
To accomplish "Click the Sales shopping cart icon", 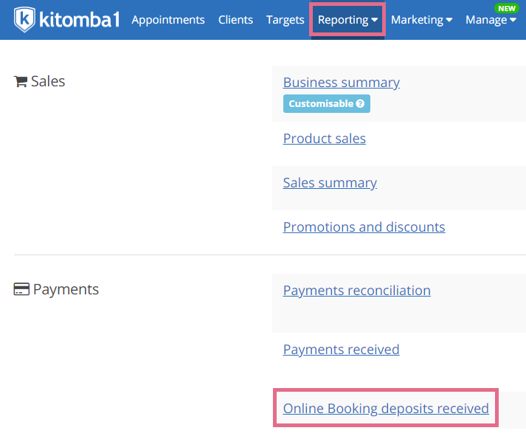I will coord(21,81).
